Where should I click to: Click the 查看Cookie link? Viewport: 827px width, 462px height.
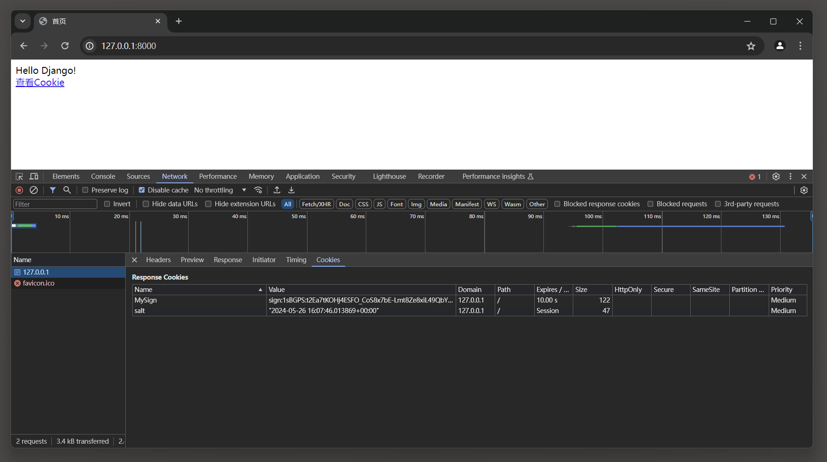40,82
